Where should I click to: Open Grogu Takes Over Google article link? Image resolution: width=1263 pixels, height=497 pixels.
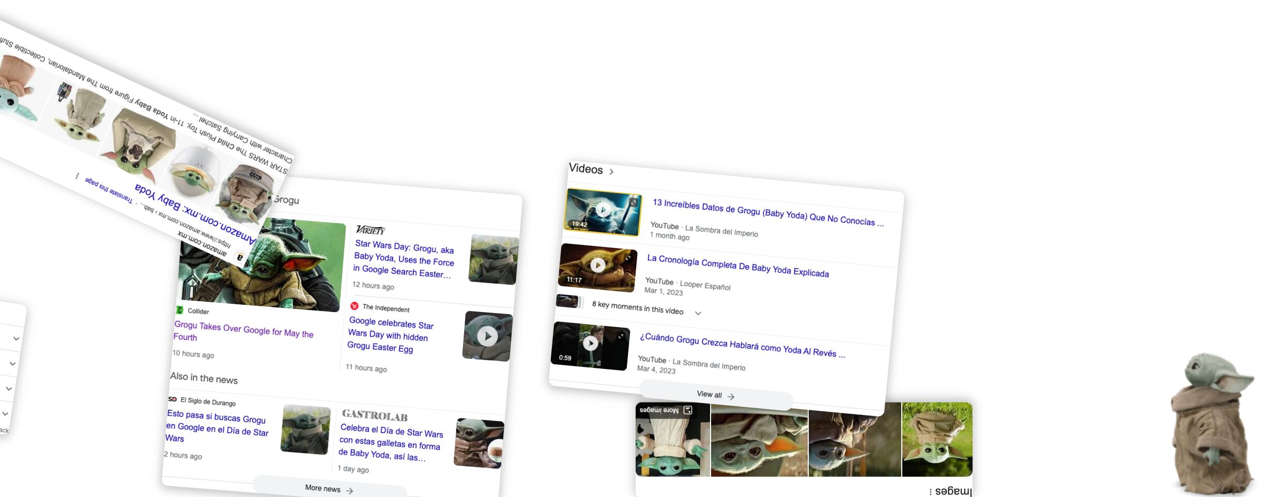coord(243,331)
